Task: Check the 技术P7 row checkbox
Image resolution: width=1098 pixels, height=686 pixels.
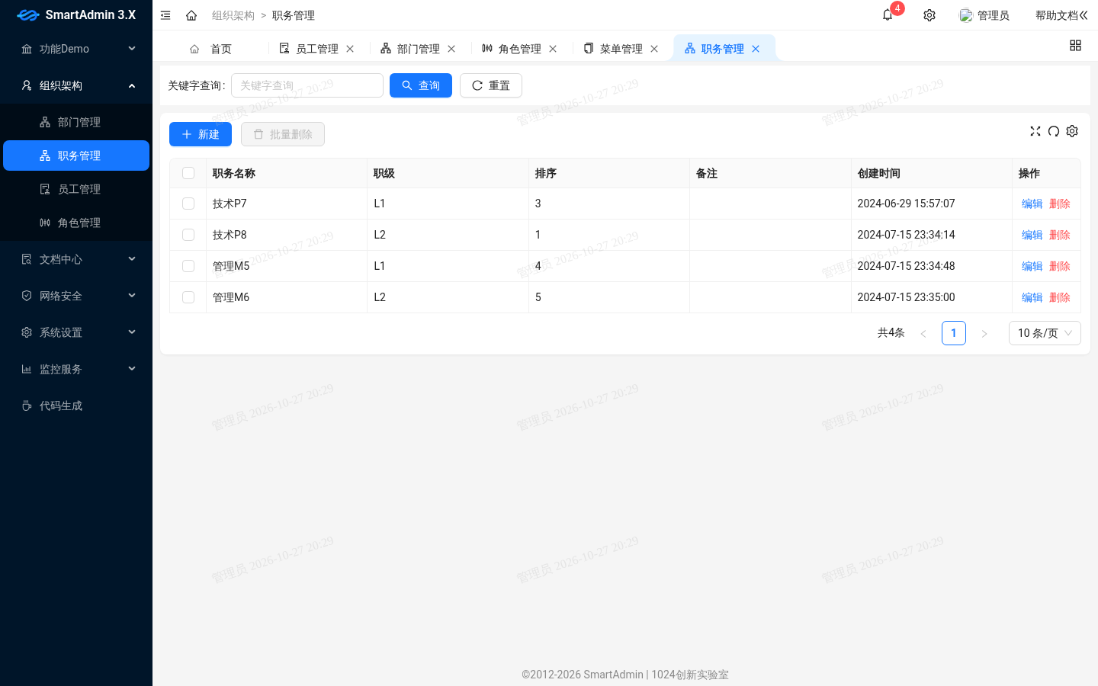Action: click(x=188, y=204)
